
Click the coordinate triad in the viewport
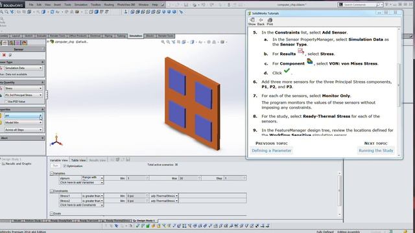[56, 140]
